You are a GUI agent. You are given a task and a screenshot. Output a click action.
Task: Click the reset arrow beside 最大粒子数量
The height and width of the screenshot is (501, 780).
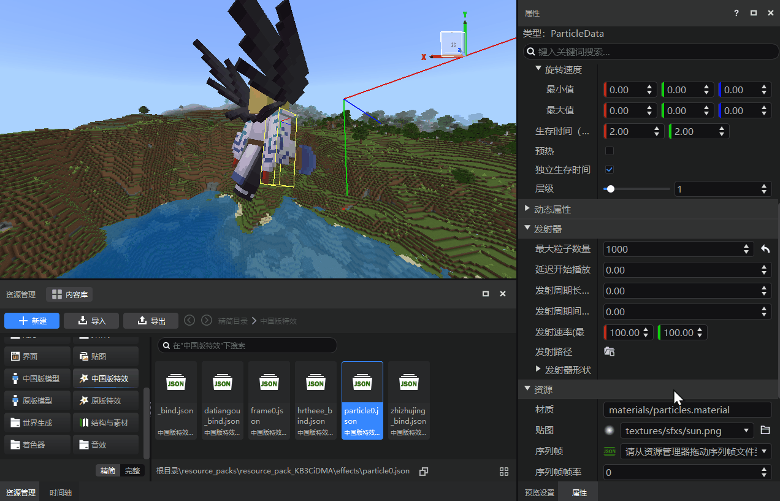(x=765, y=249)
